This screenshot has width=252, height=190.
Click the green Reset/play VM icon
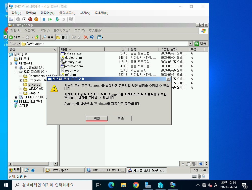[x=50, y=19]
